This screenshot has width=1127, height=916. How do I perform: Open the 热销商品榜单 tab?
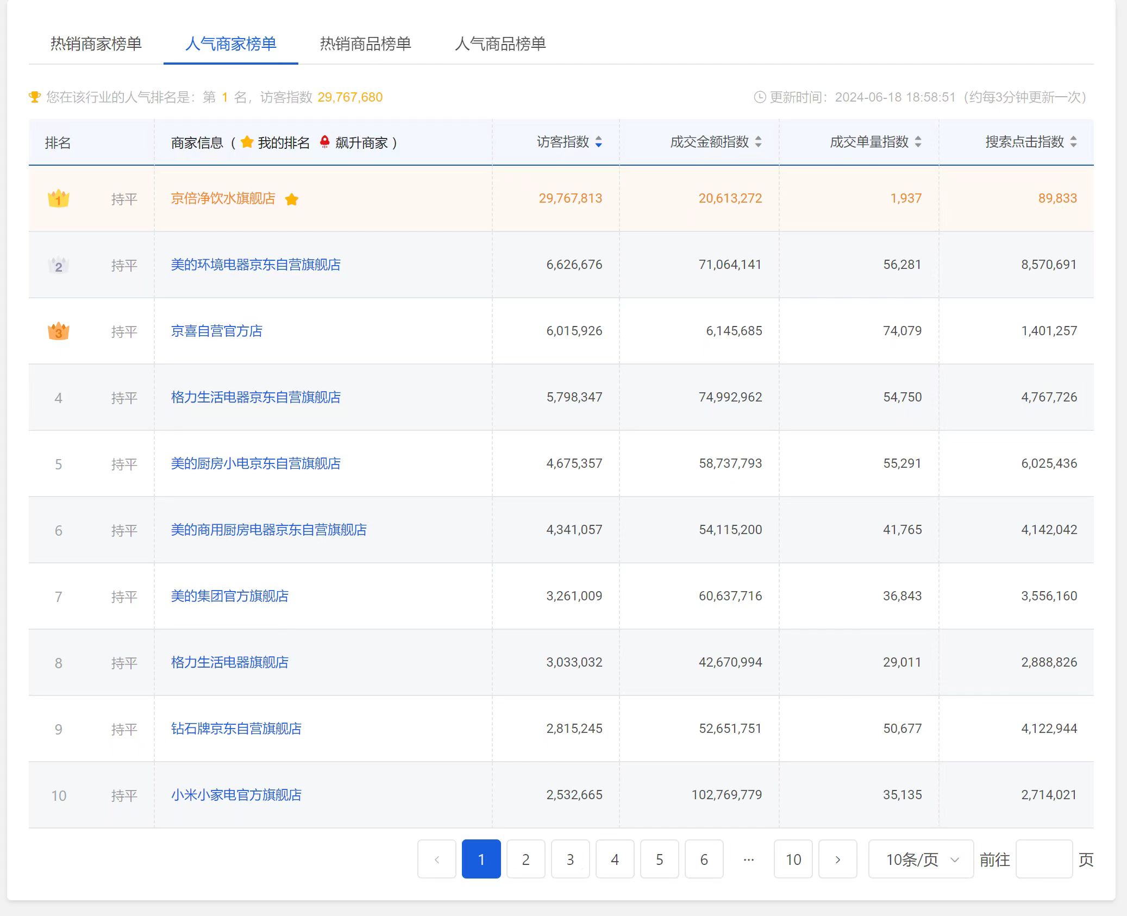coord(366,43)
